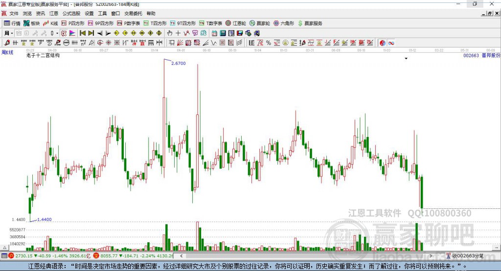Select the zigzag wave line tool
The image size is (501, 271).
click(213, 43)
